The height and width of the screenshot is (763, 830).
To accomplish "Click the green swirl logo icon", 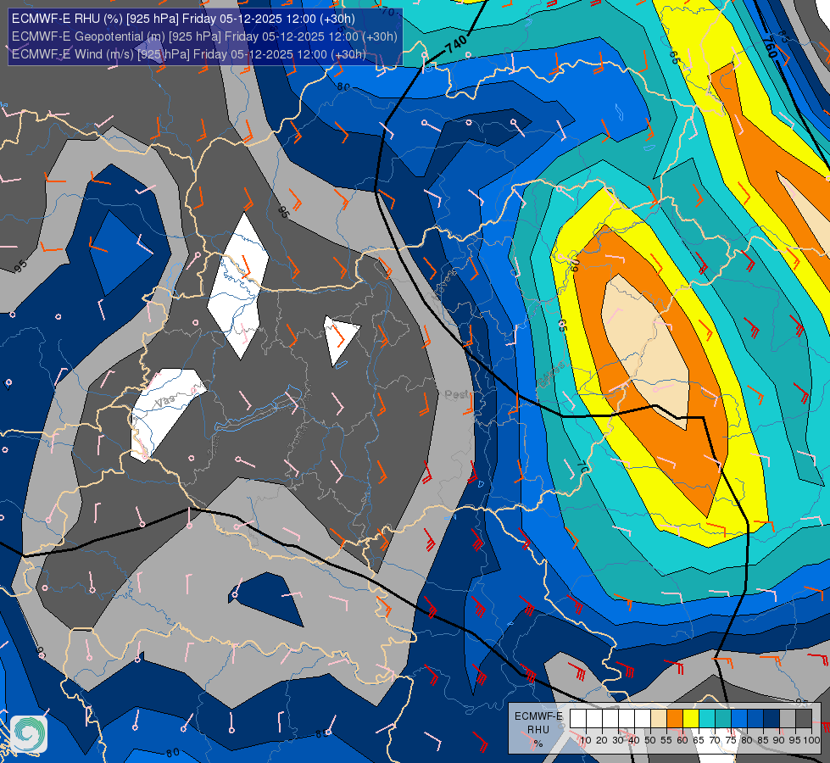I will [29, 734].
